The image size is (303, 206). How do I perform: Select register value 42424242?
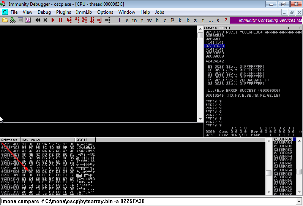tap(215, 61)
